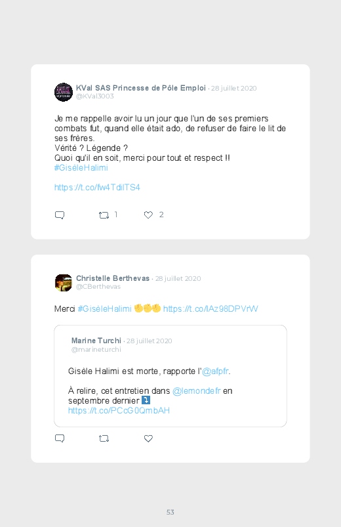Click reply icon on KVal3003's tweet
This screenshot has width=341, height=527.
tap(60, 215)
